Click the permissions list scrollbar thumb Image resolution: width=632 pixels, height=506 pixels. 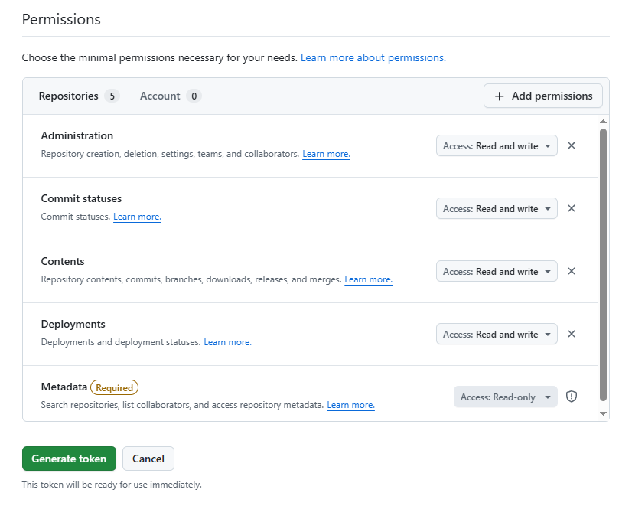(x=603, y=260)
